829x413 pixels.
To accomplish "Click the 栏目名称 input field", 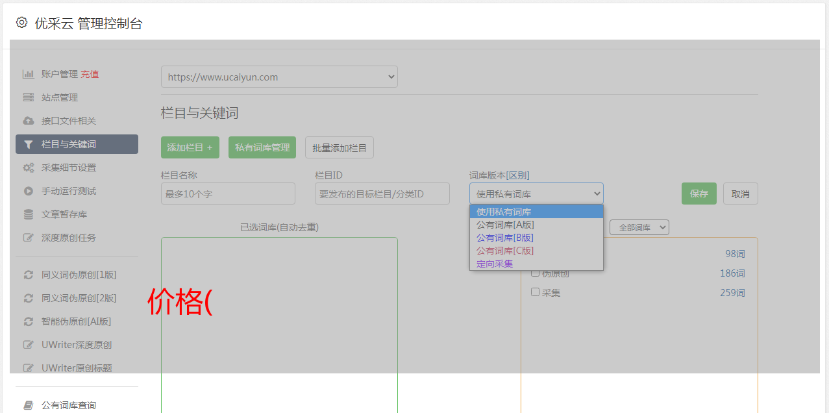I will tap(228, 194).
